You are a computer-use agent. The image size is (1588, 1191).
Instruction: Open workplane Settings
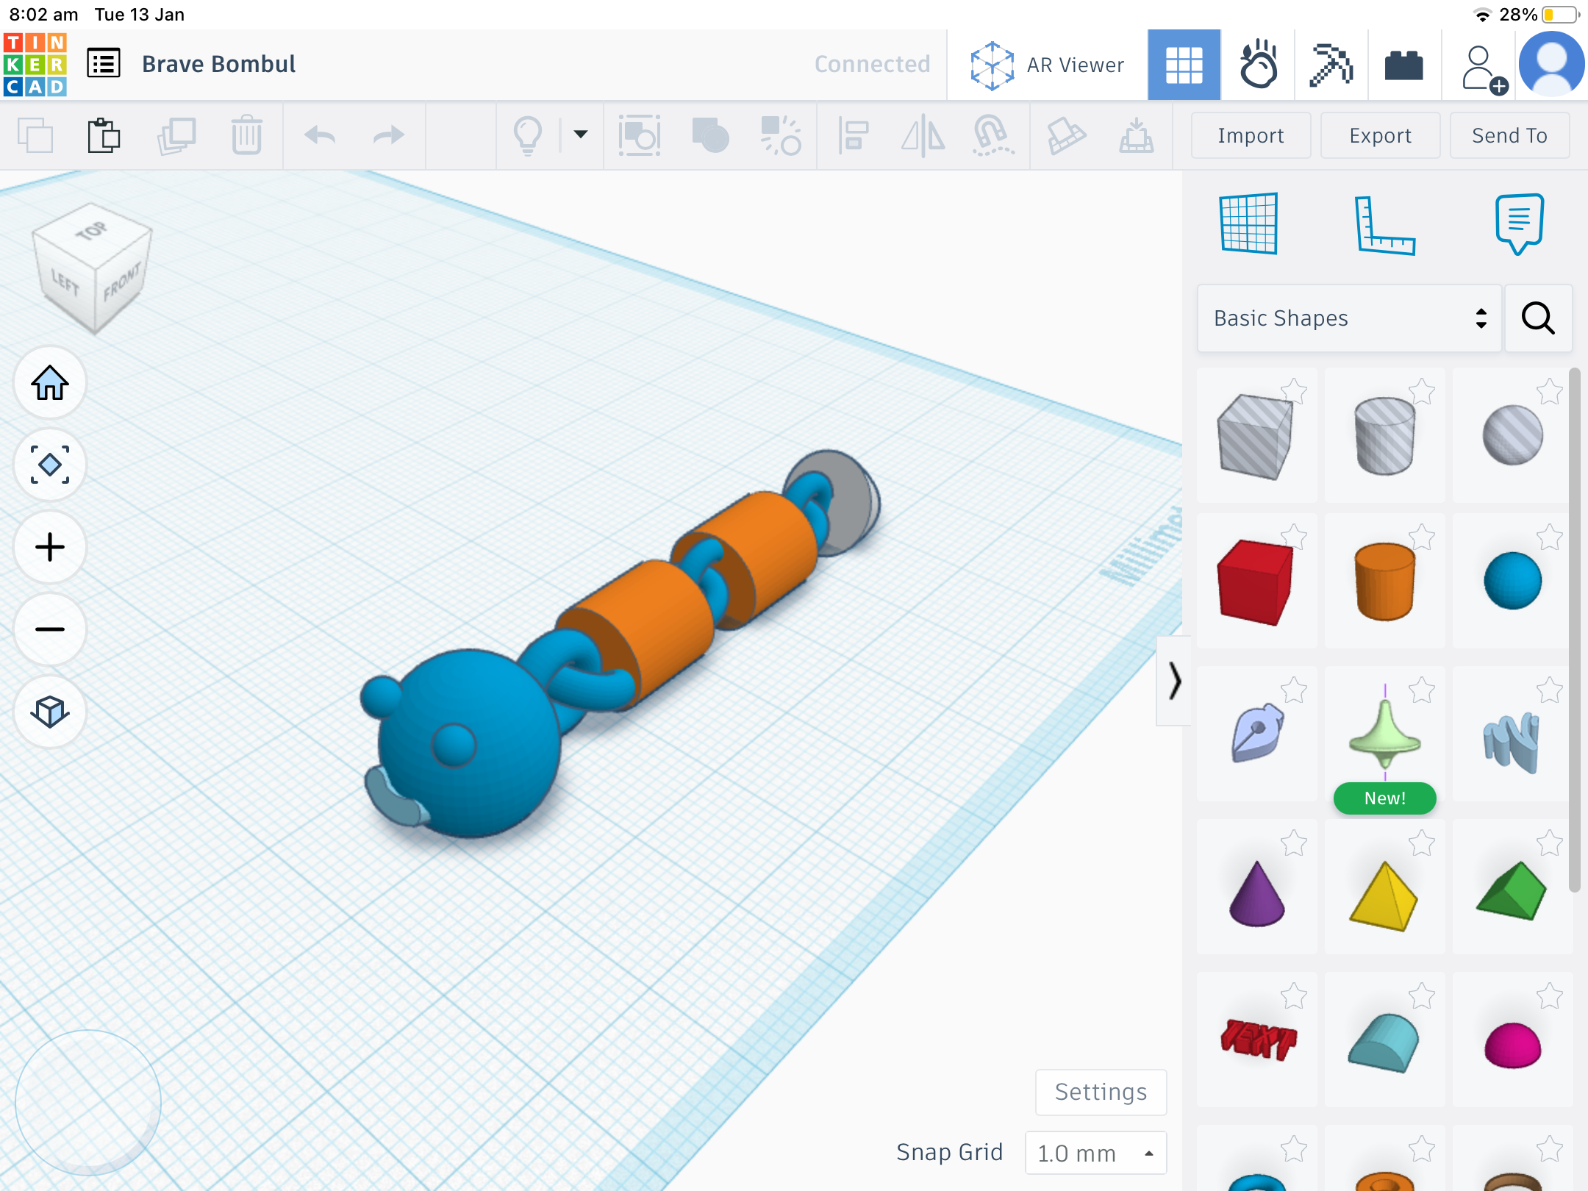point(1101,1092)
